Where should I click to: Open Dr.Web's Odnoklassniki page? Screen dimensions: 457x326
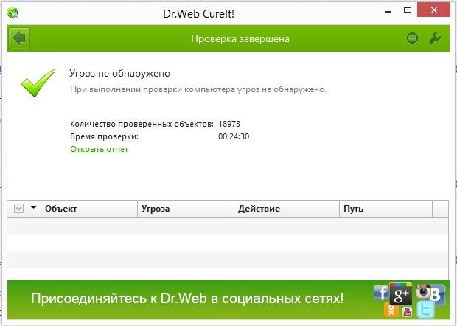391,310
